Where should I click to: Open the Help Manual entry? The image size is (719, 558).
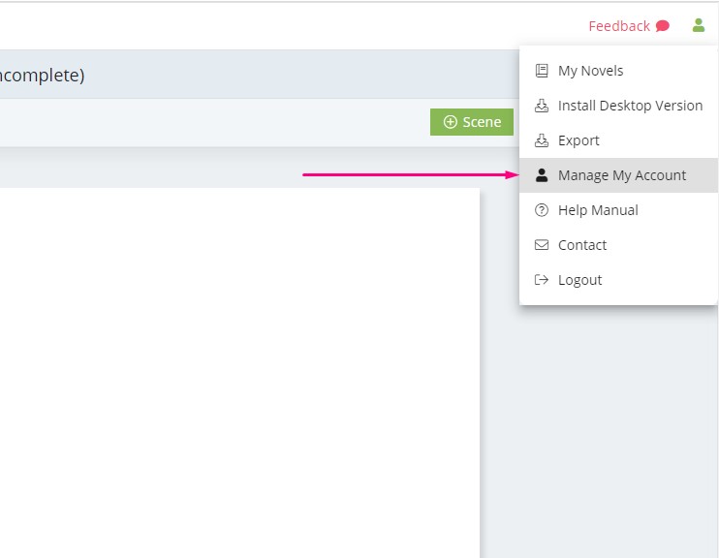click(x=618, y=210)
